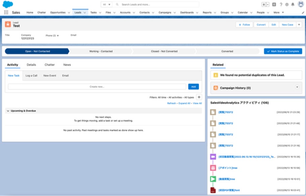Click the Expand All link

tap(184, 103)
